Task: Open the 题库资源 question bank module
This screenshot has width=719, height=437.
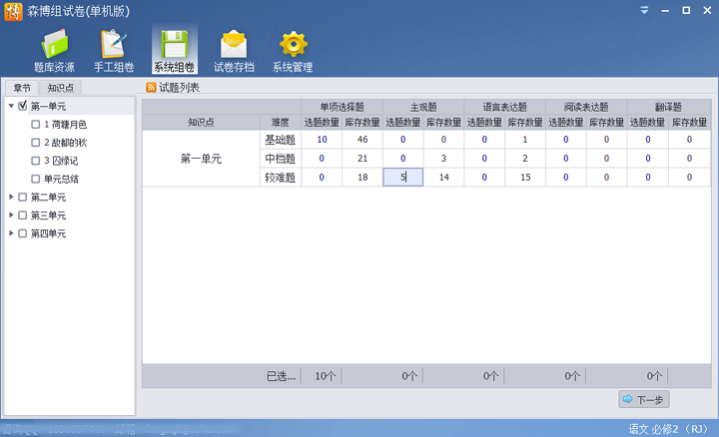Action: coord(54,51)
